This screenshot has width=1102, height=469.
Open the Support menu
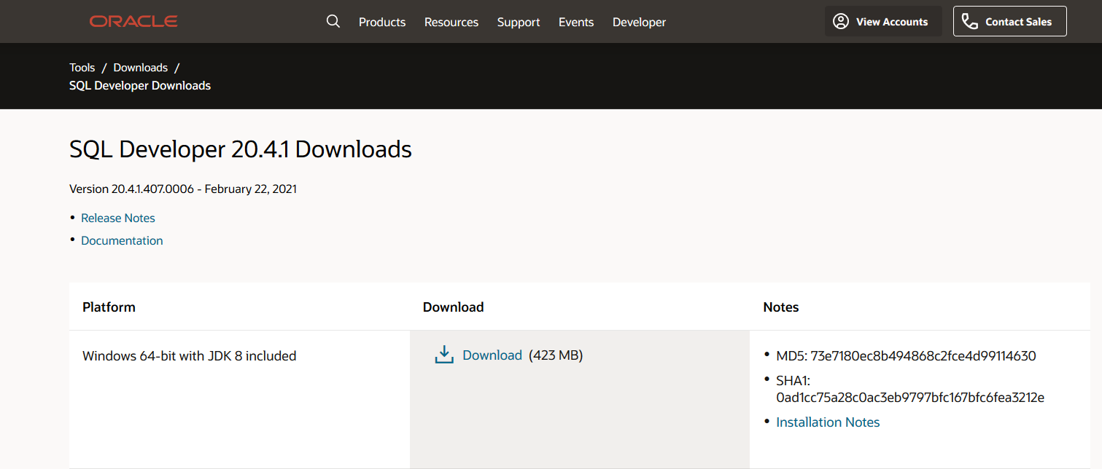point(518,22)
